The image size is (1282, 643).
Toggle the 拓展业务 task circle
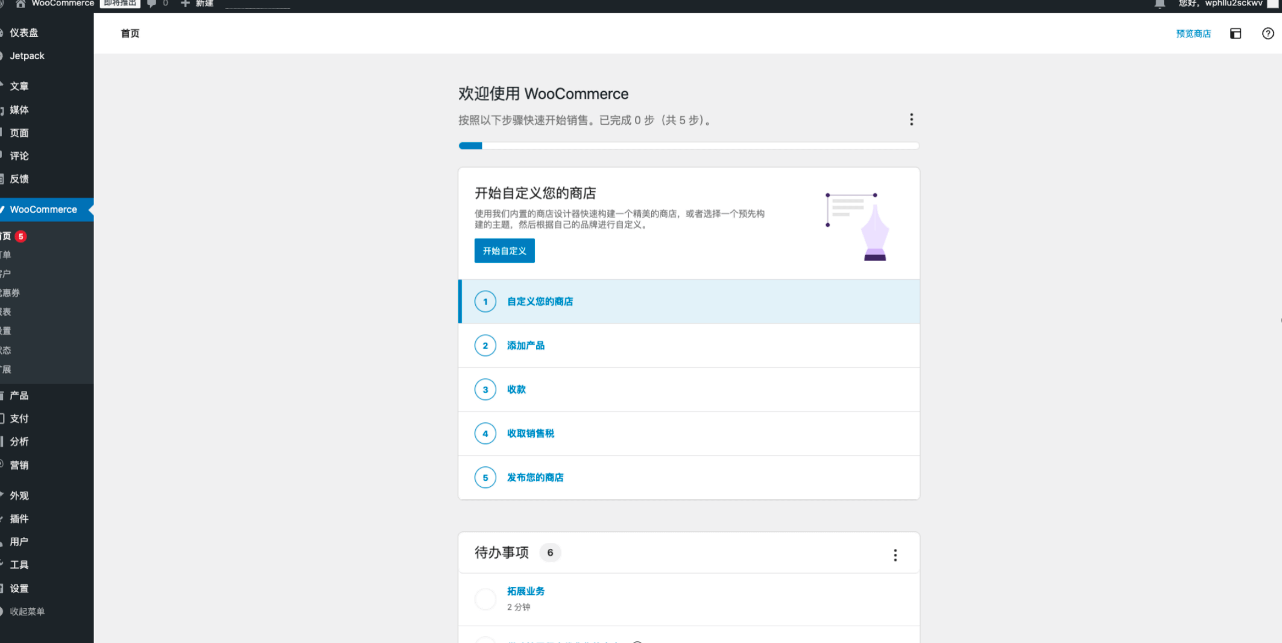[x=485, y=599]
